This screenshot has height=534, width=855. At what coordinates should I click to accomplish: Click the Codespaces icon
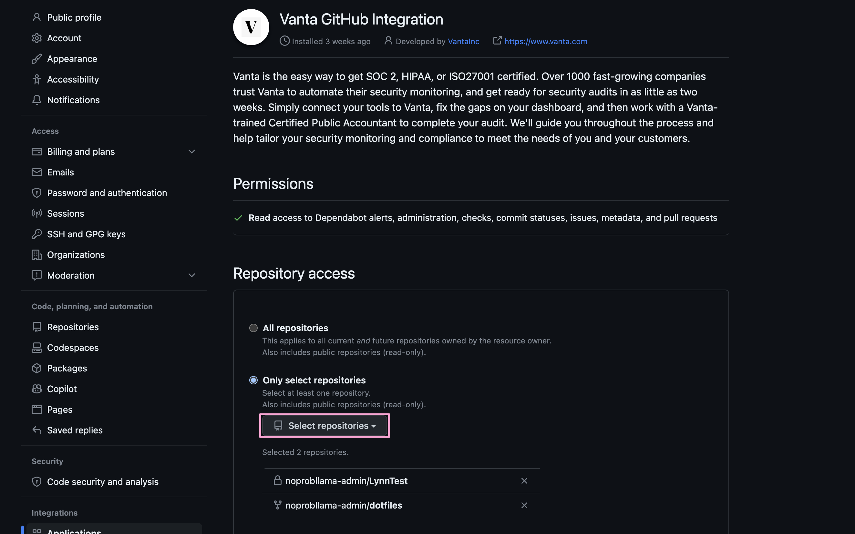coord(37,348)
